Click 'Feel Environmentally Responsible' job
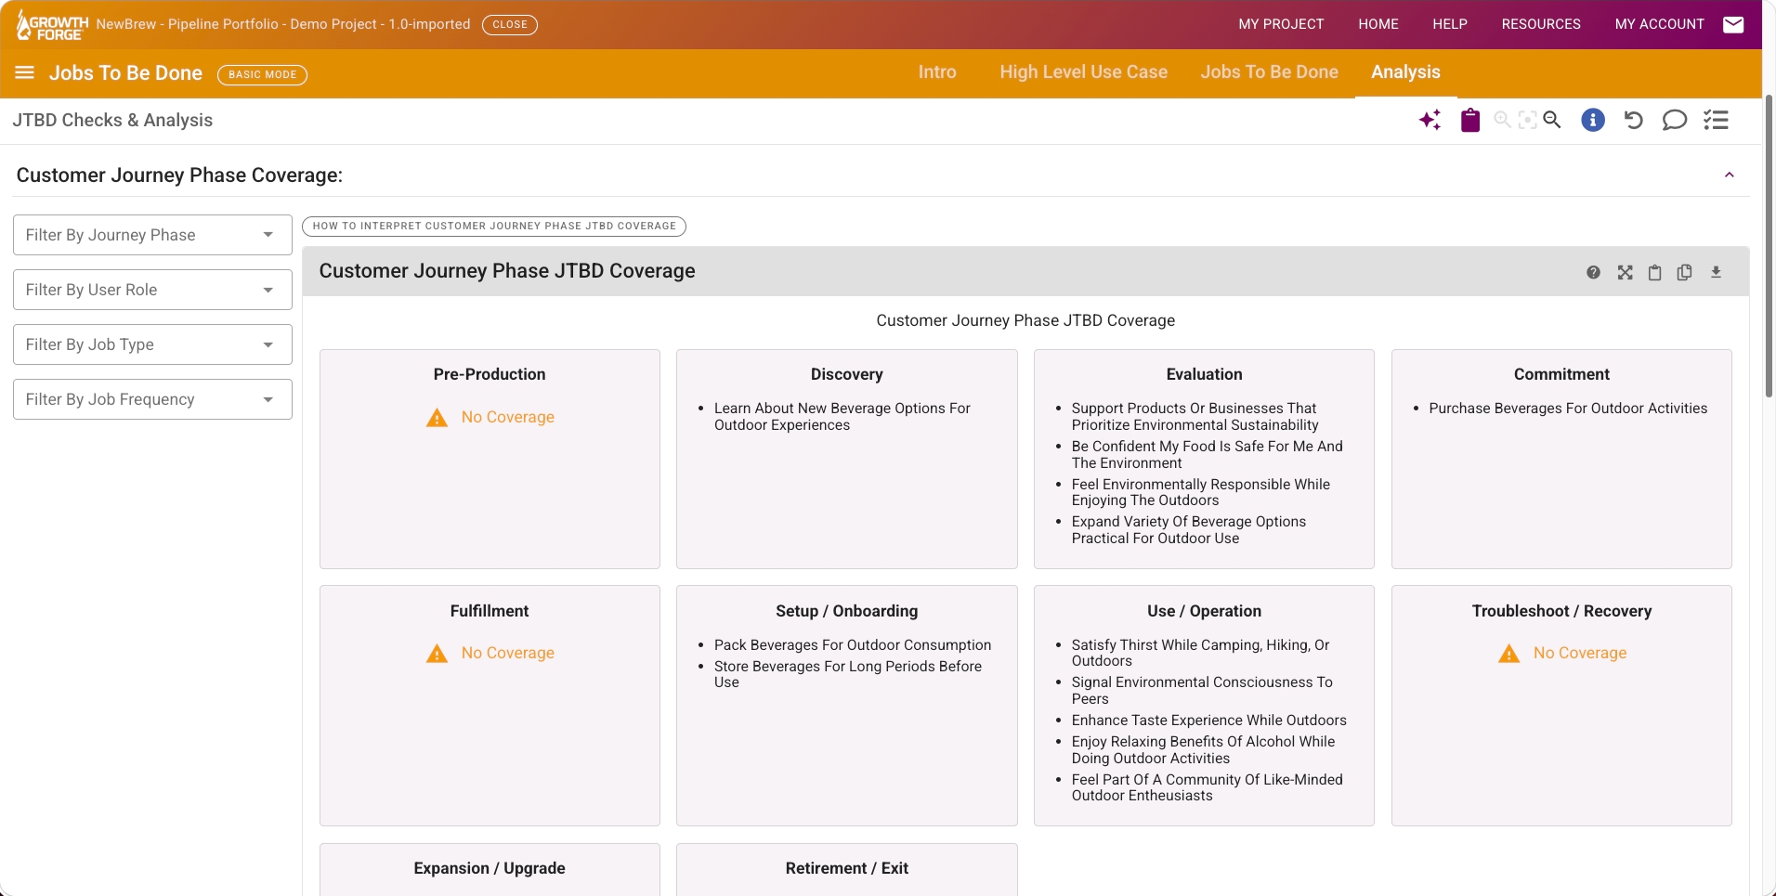The width and height of the screenshot is (1776, 896). [1200, 492]
